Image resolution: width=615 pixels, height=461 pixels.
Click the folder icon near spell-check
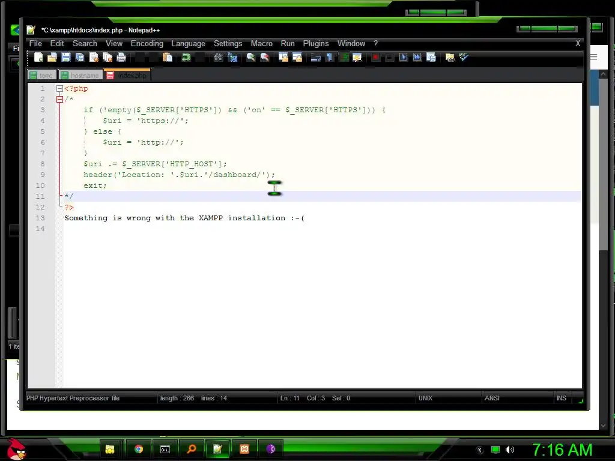tap(449, 57)
